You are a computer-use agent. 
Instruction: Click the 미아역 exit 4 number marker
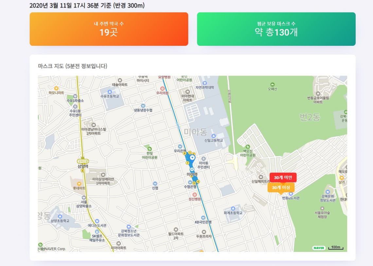tap(198, 182)
